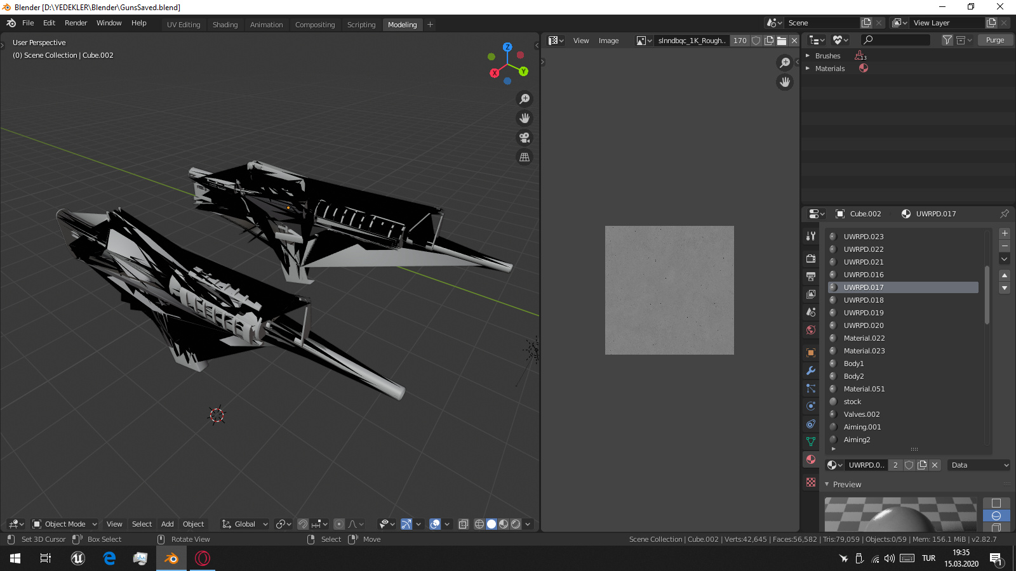This screenshot has height=571, width=1016.
Task: Click the Purge button
Action: [x=995, y=40]
